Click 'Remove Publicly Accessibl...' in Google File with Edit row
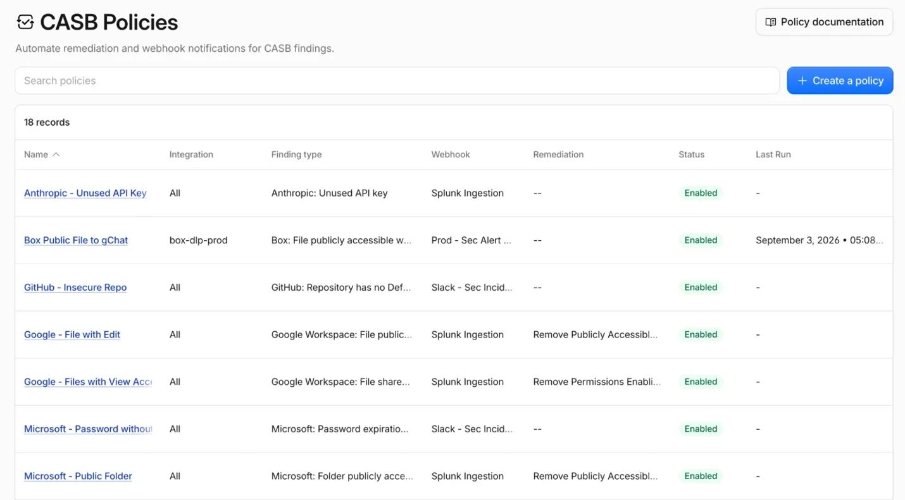The height and width of the screenshot is (500, 905). coord(596,335)
